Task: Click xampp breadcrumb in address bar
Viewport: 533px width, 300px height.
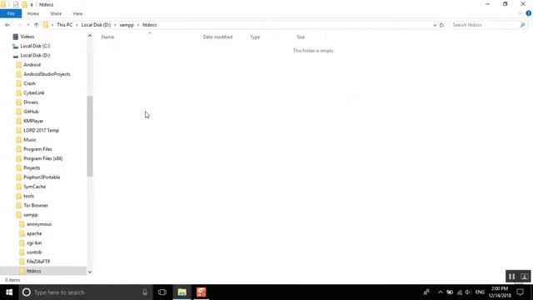Action: click(x=127, y=25)
